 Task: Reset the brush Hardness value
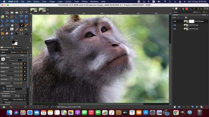tap(21, 79)
